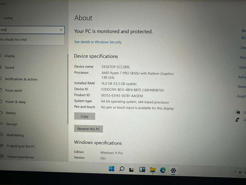Screen dimensions: 246x185
Task: Select Focus assist
Action: 14,90
